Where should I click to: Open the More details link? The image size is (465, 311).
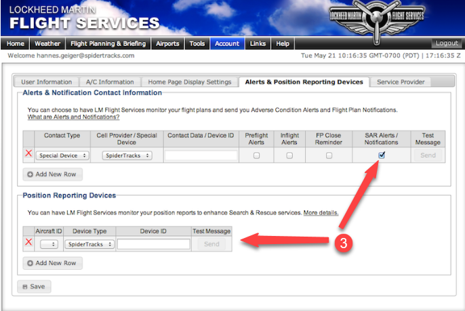click(x=321, y=212)
